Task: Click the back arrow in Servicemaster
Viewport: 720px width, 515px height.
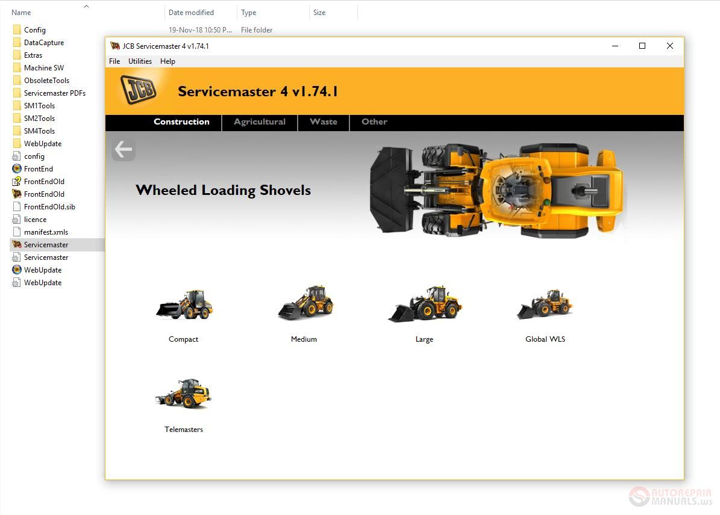Action: (x=124, y=149)
